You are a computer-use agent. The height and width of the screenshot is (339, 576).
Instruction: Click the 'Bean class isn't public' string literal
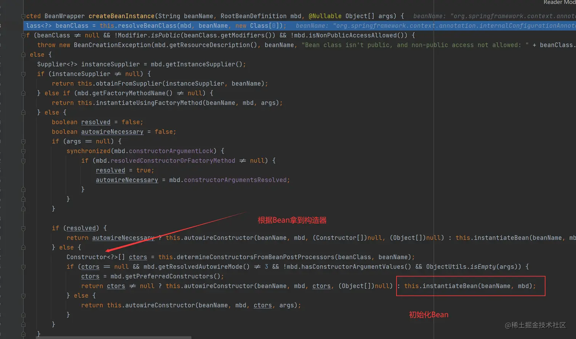click(x=415, y=45)
